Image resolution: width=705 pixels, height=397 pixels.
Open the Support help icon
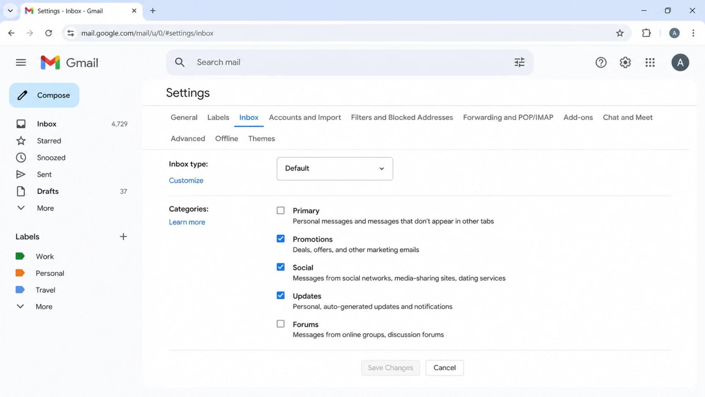[x=601, y=62]
